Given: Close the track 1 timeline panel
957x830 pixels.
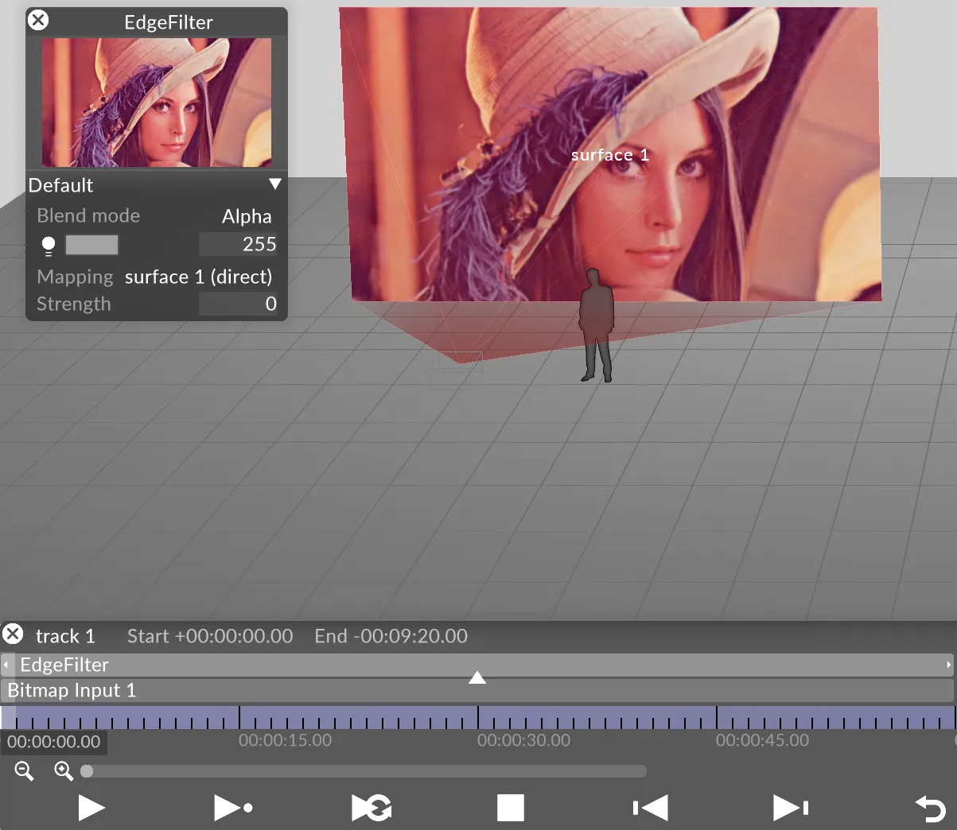Looking at the screenshot, I should 13,634.
